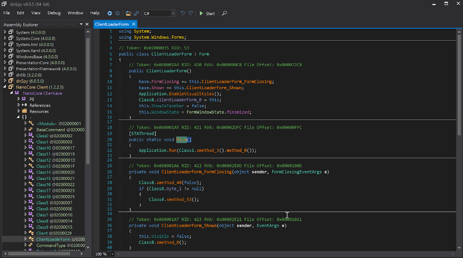Screen dimensions: 463x258
Task: Collapse the NanoCore Client assembly node
Action: tap(5, 87)
